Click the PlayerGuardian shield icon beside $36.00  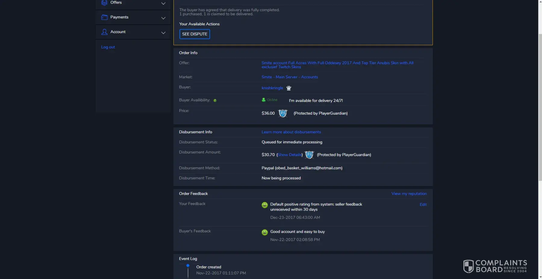coord(283,113)
